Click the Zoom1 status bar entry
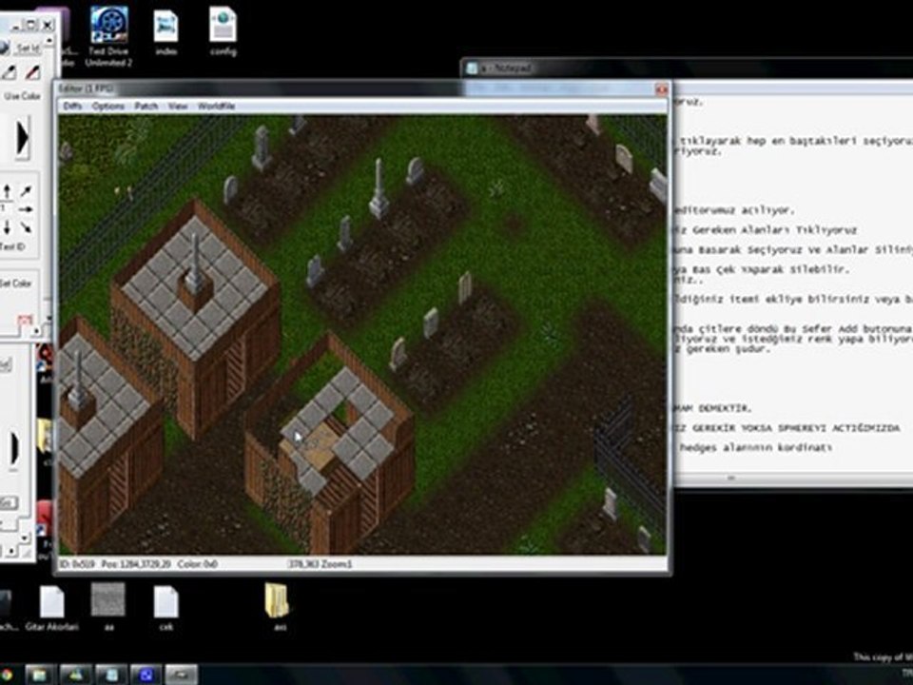913x685 pixels. click(336, 564)
